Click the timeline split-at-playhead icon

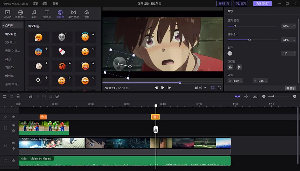[x=246, y=96]
